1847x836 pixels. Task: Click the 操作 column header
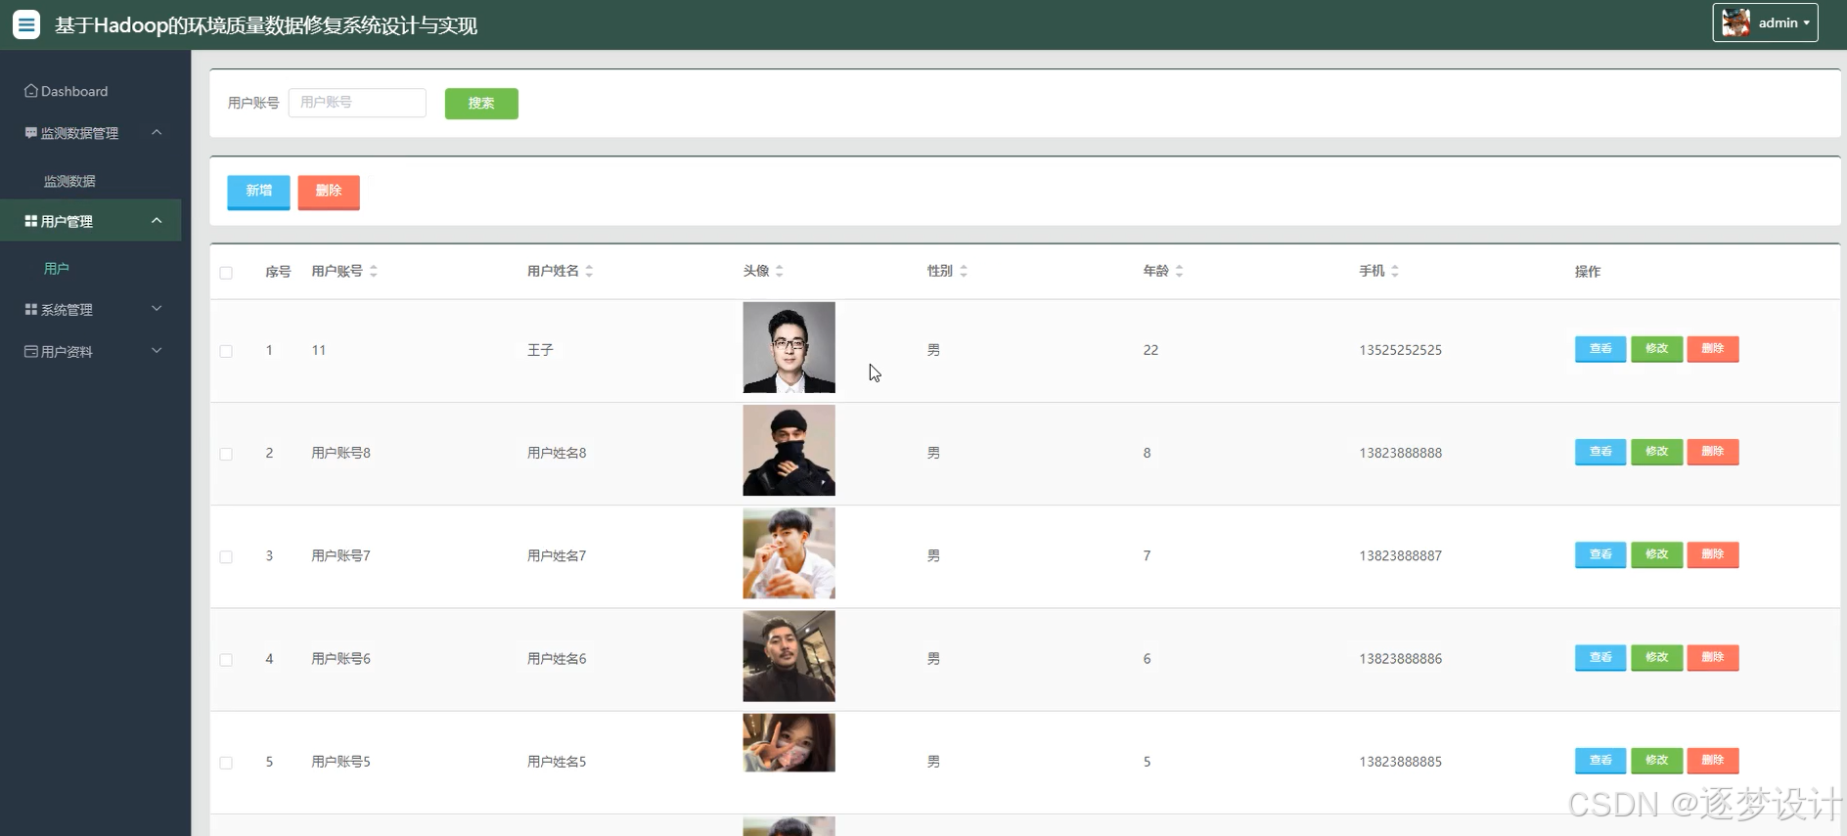(1588, 272)
